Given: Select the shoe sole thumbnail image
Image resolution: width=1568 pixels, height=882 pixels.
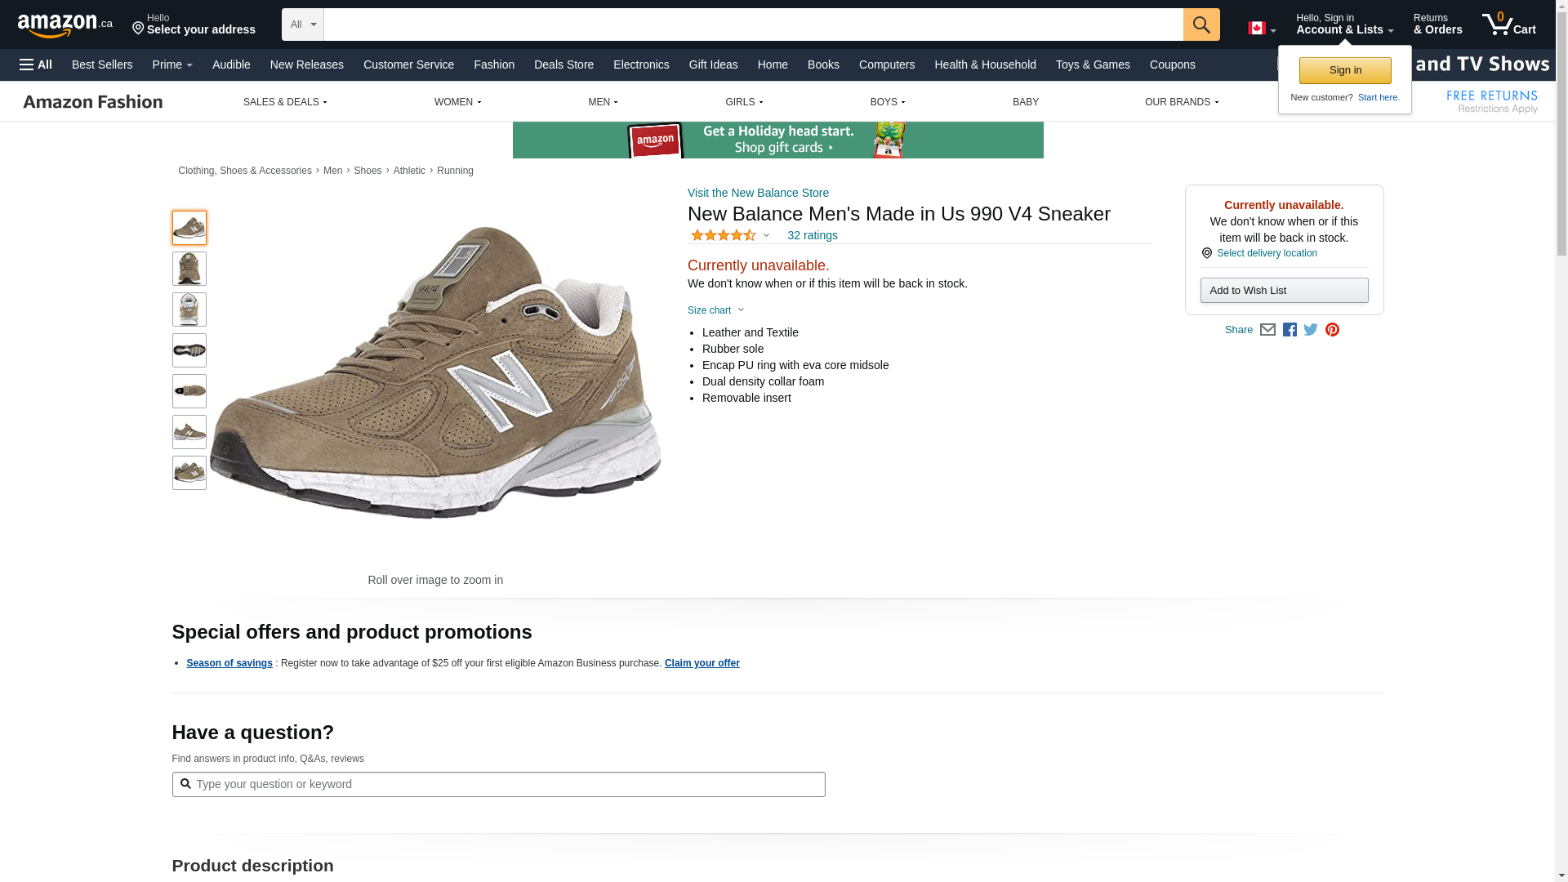Looking at the screenshot, I should coord(189,350).
